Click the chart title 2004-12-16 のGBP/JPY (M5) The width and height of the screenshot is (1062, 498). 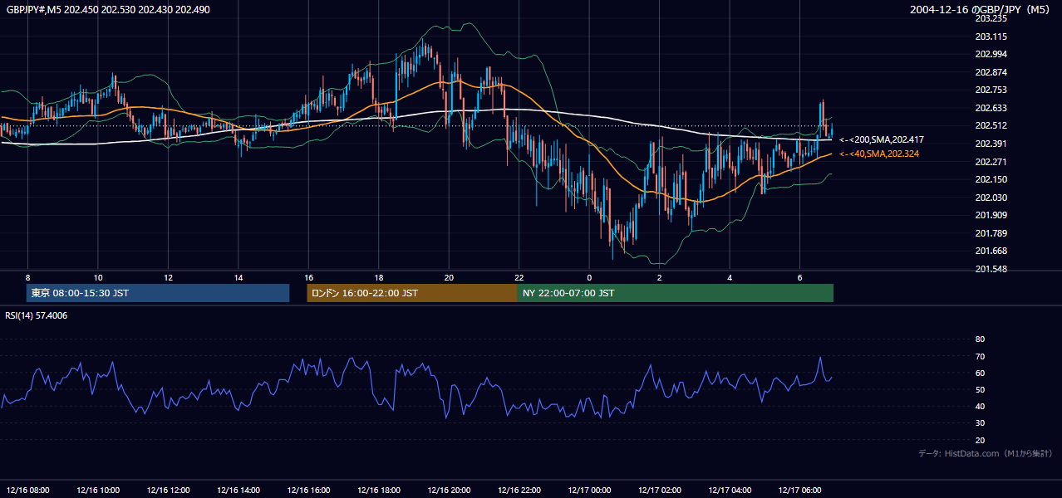pyautogui.click(x=981, y=9)
